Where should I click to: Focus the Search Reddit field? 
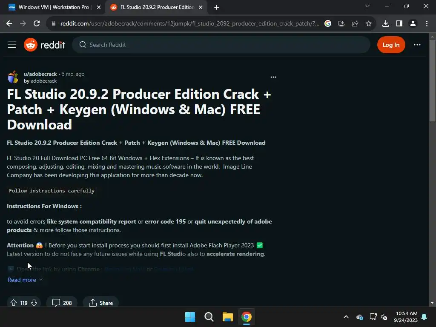point(221,45)
